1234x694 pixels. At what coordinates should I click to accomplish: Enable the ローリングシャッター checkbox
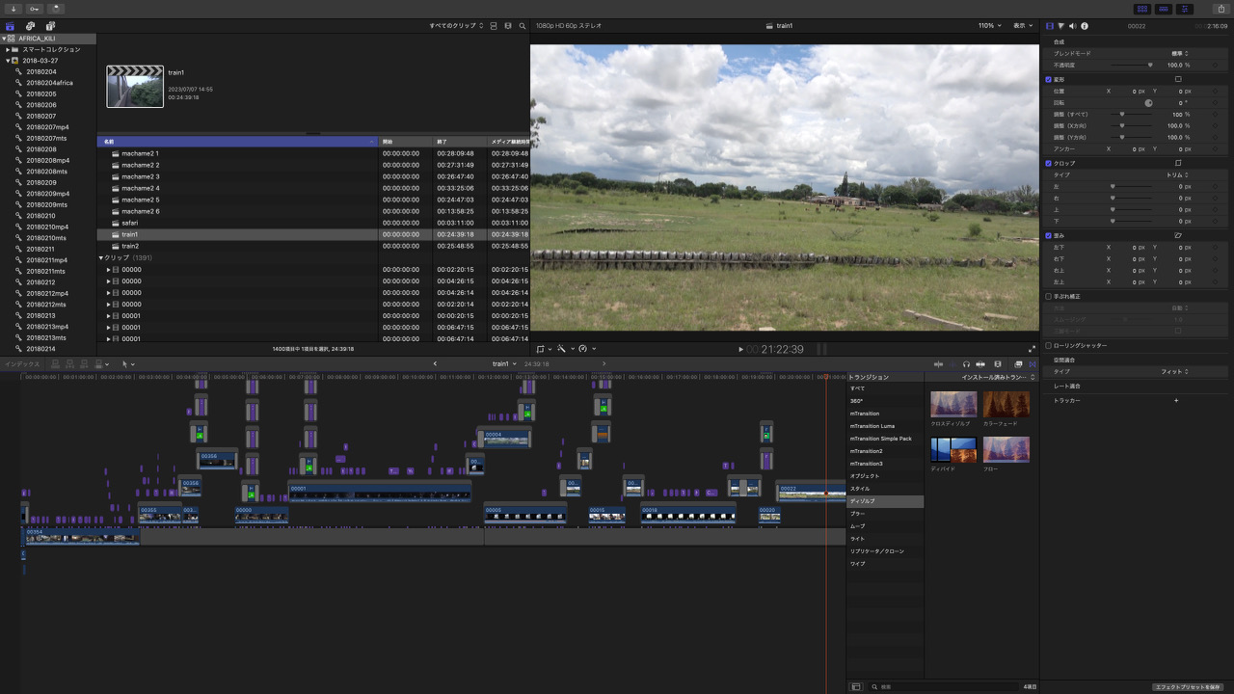[1049, 345]
